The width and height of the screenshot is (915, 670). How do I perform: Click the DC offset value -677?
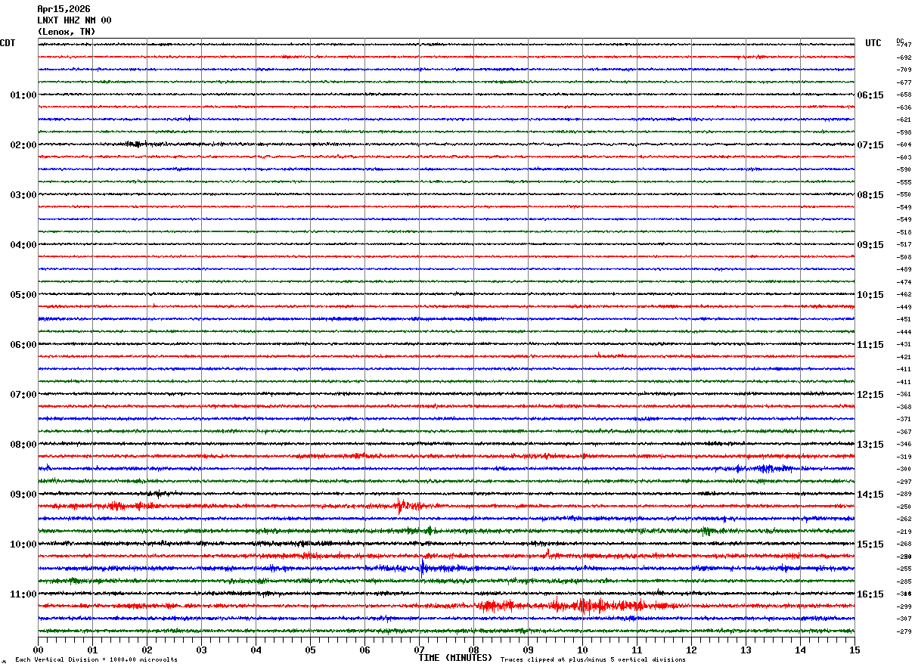click(x=904, y=82)
